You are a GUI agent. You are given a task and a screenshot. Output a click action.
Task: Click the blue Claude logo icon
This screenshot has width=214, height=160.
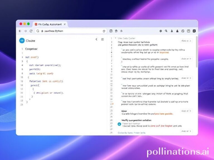coord(22,41)
